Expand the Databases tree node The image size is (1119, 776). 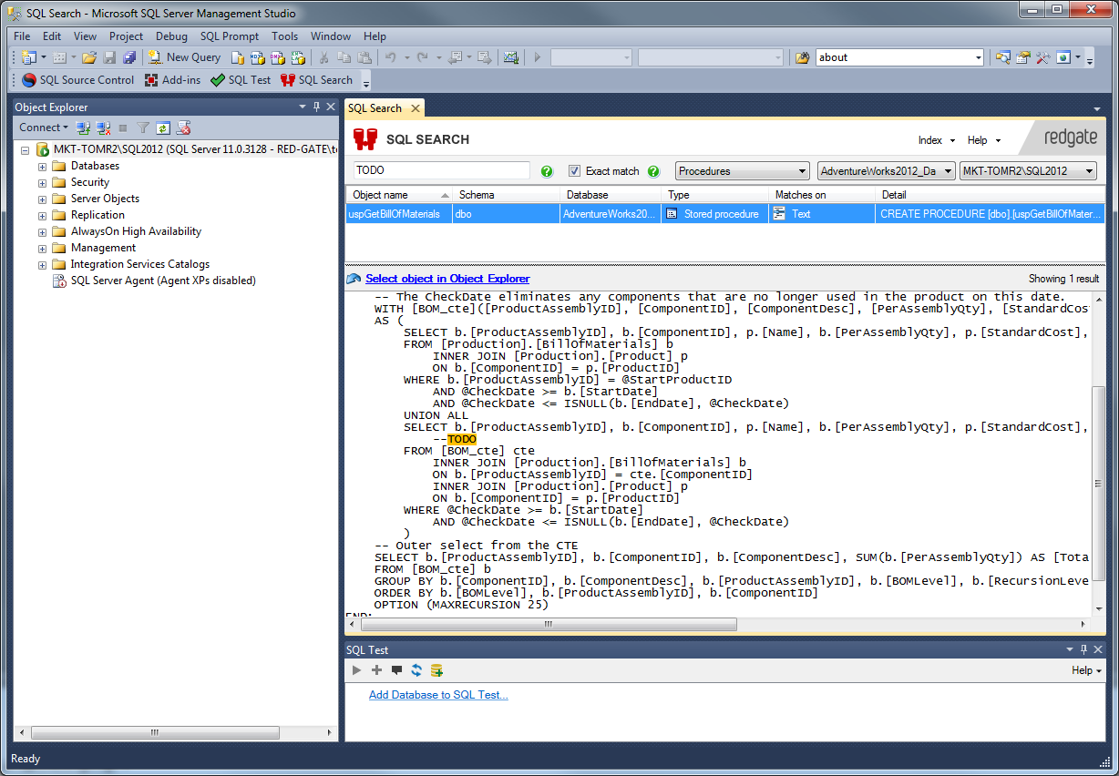point(42,167)
